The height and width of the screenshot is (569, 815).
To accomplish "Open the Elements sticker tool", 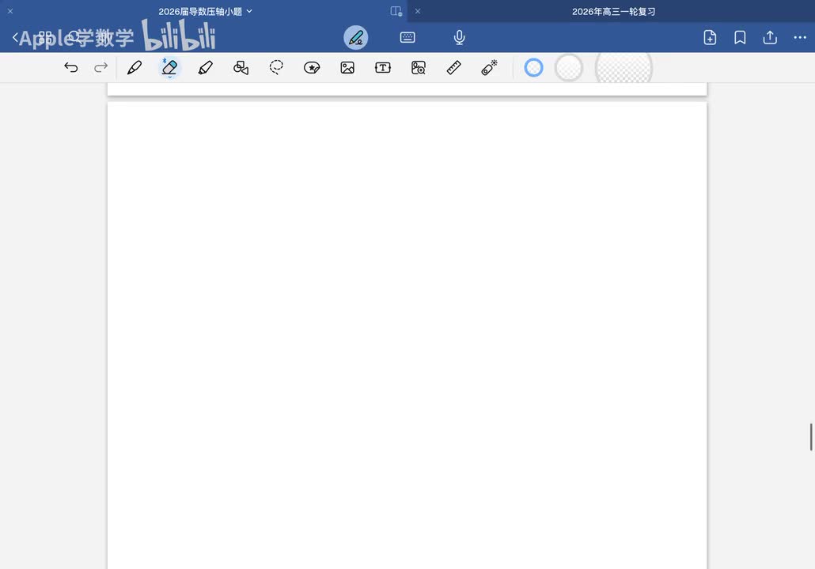I will (x=312, y=67).
